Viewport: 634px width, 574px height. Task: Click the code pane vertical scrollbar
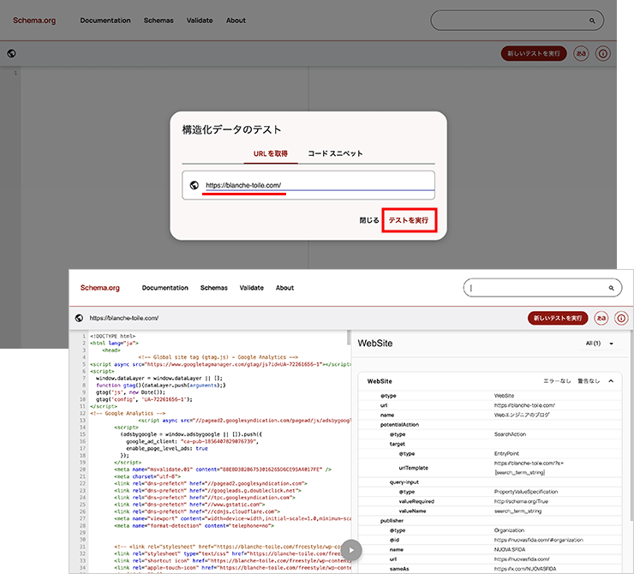(349, 338)
